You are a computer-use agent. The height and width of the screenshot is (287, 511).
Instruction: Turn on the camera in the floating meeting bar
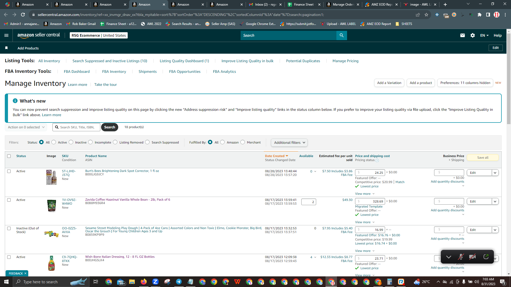(x=472, y=257)
